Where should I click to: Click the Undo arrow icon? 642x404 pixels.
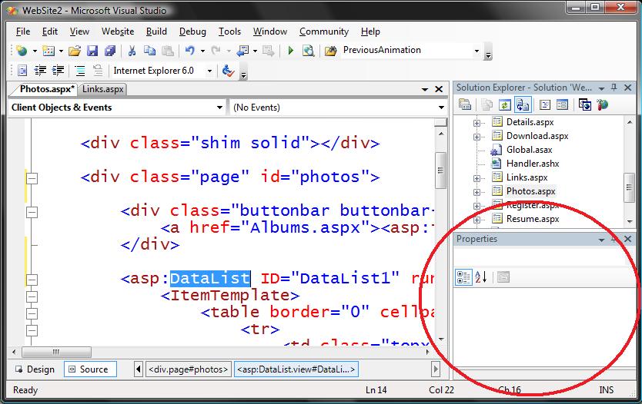coord(190,51)
